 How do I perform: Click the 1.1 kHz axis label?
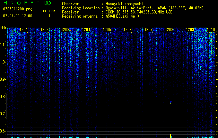pyautogui.click(x=3, y=45)
